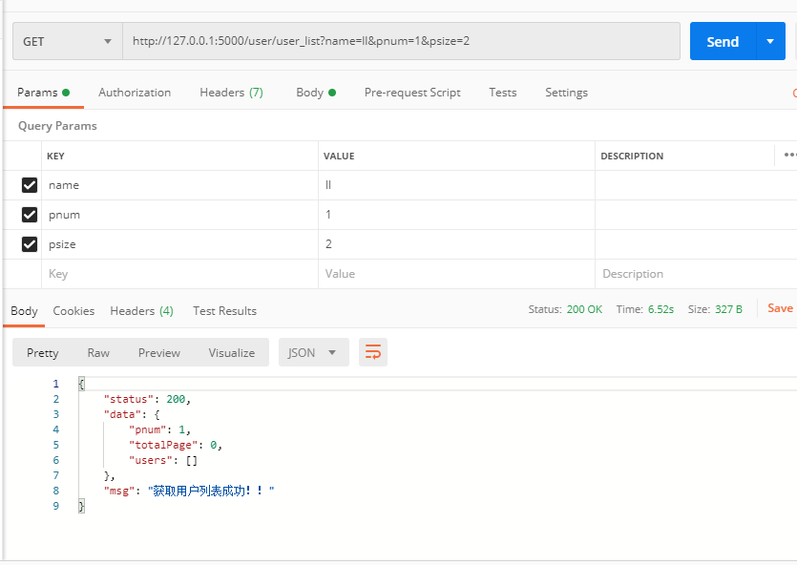Click the 'pnum' key cell
797x565 pixels.
click(x=180, y=215)
